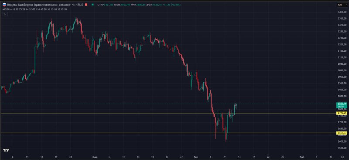Click the МИН low price value
The image size is (349, 160).
140,5
